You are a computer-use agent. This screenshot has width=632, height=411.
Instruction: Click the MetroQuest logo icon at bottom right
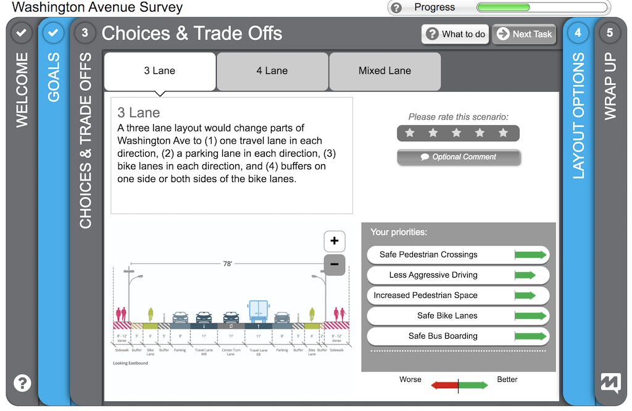(x=610, y=383)
